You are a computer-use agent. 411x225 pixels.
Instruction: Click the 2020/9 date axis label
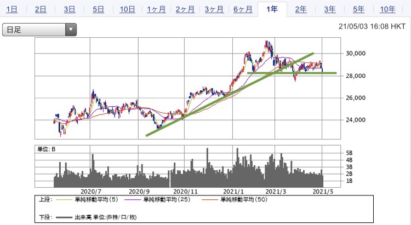click(139, 192)
